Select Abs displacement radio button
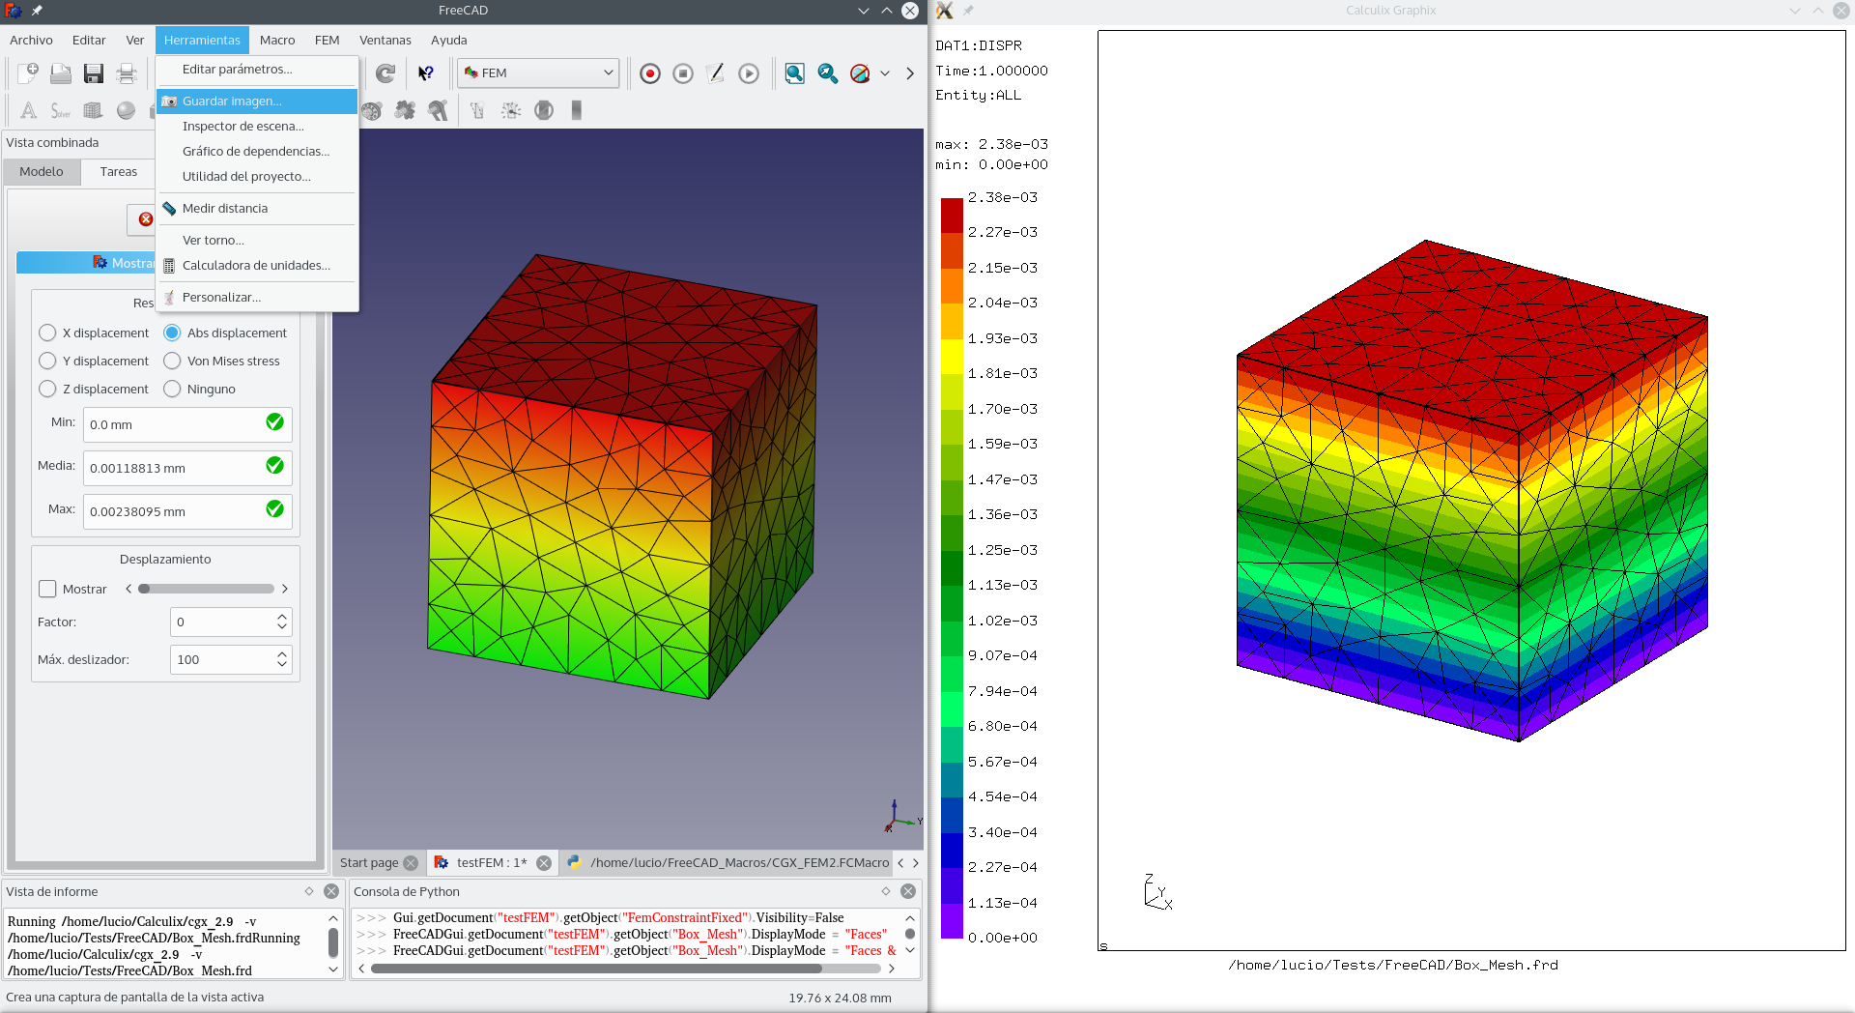 (x=172, y=333)
